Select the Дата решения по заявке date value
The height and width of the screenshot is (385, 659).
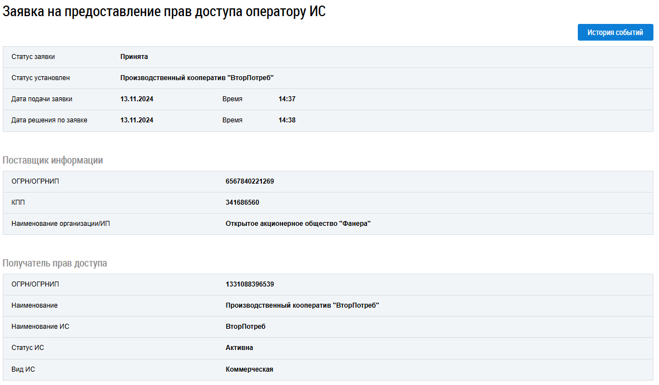[137, 120]
